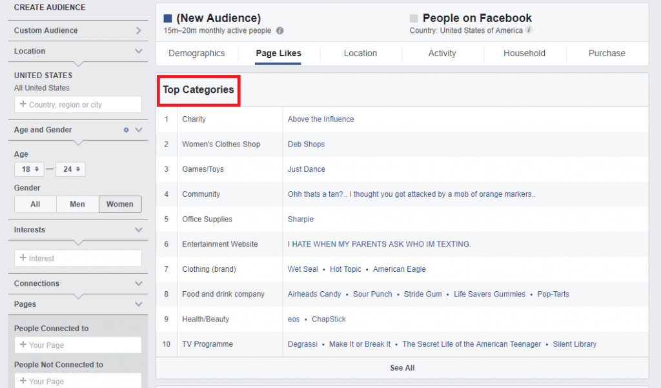Click See All under Top Categories
Screen dimensions: 661x388
[402, 368]
